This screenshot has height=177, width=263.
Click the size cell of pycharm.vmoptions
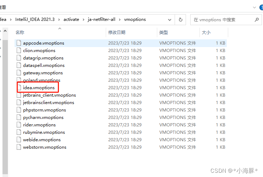pos(220,118)
